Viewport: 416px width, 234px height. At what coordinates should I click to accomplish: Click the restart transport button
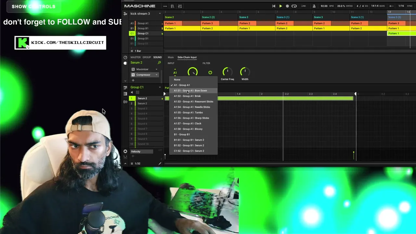[x=274, y=6]
